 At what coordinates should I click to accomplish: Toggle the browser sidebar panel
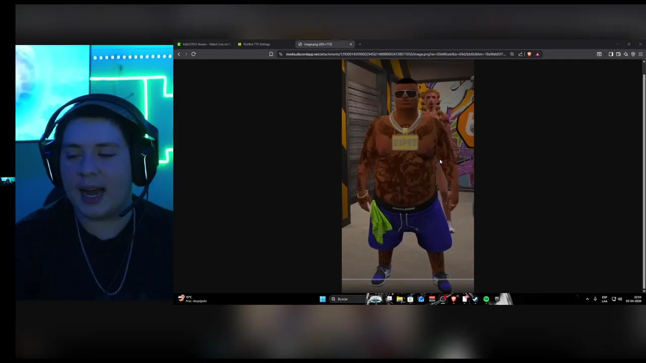[611, 54]
